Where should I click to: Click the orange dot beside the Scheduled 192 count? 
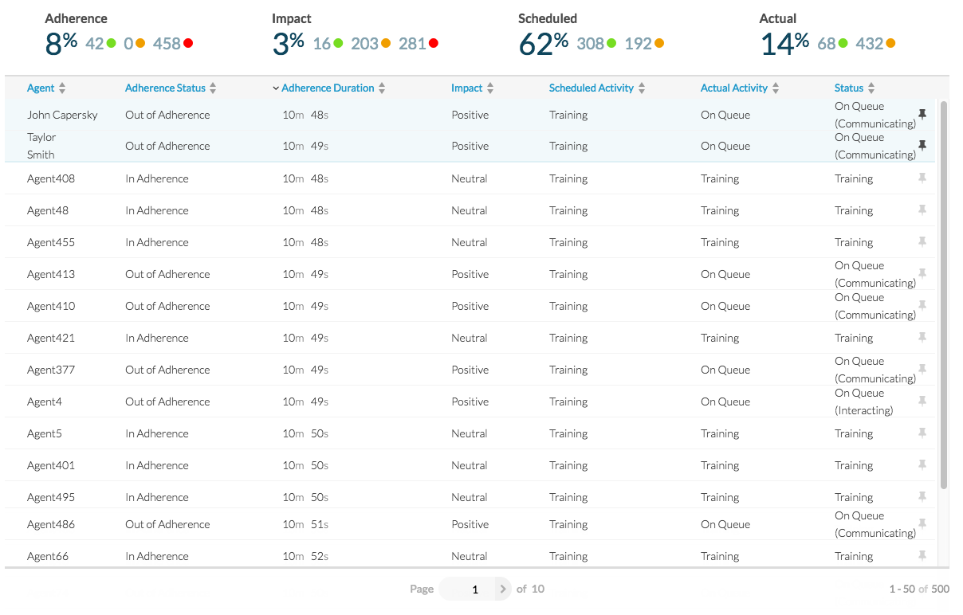click(x=659, y=44)
